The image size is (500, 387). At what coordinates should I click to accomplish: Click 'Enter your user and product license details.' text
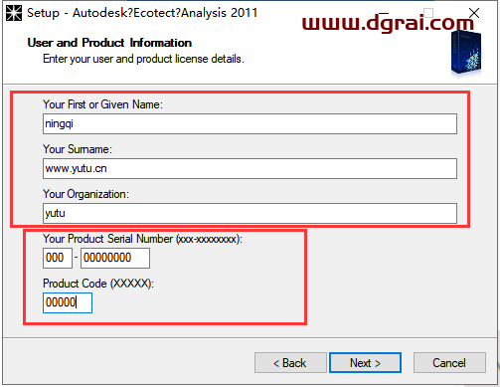click(143, 59)
